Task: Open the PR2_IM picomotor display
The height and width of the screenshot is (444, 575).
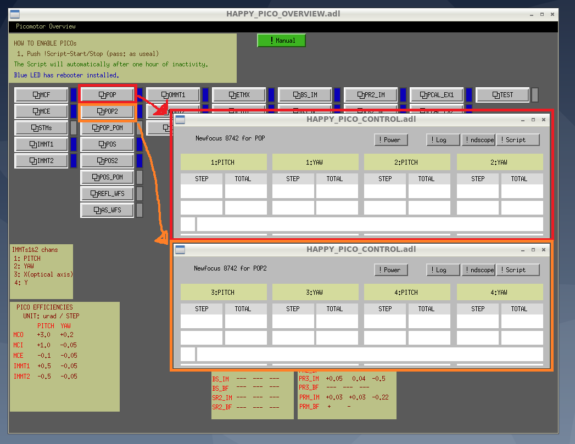Action: [x=371, y=95]
